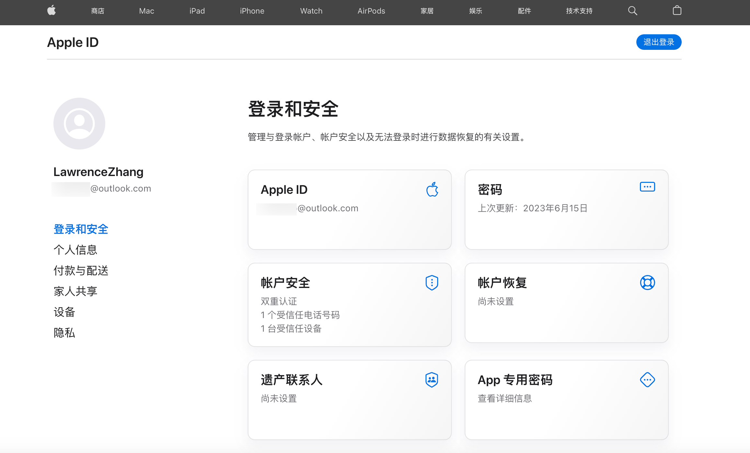The height and width of the screenshot is (453, 750).
Task: Click the email under LawrenceZhang in sidebar
Action: [x=101, y=189]
